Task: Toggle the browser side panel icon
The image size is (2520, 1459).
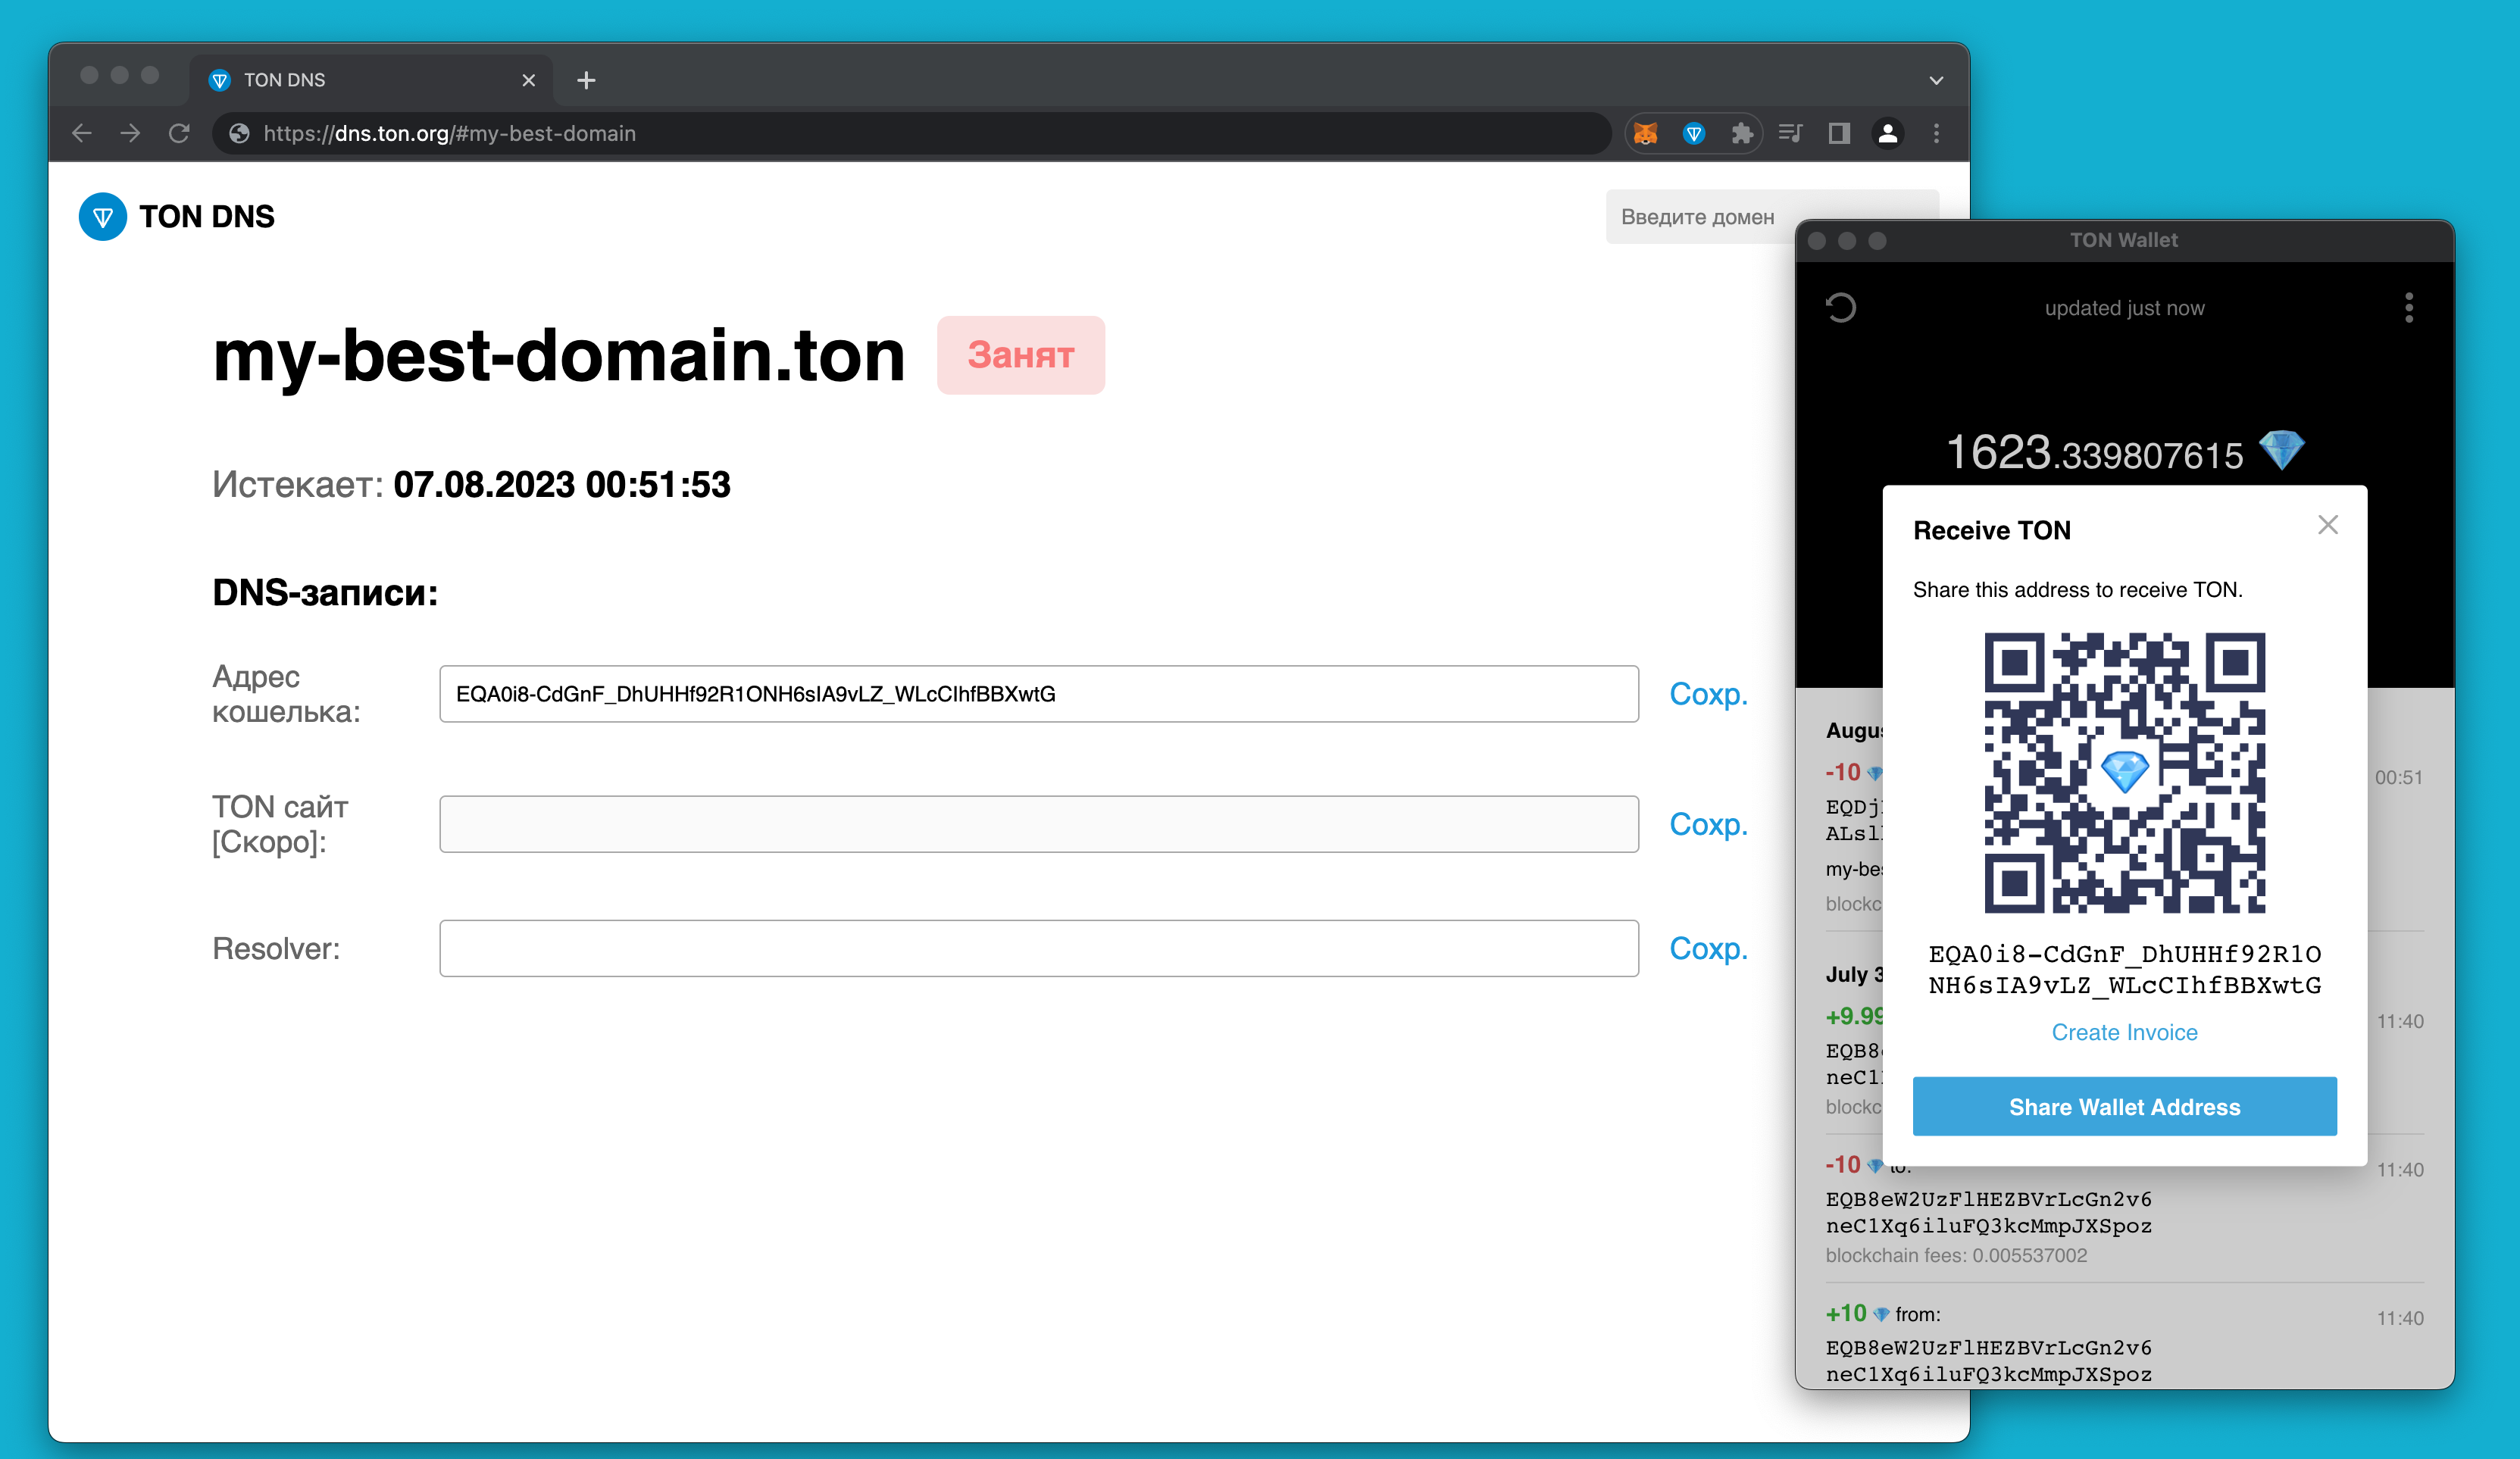Action: (1838, 133)
